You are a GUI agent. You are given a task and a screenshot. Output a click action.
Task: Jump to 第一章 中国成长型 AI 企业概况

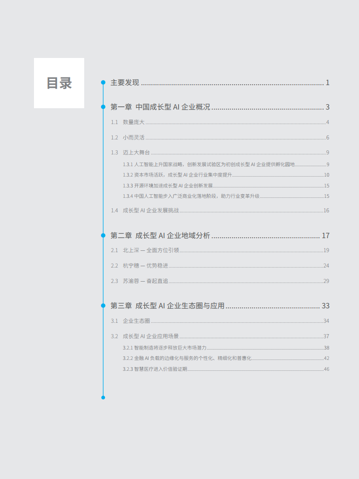click(x=160, y=107)
